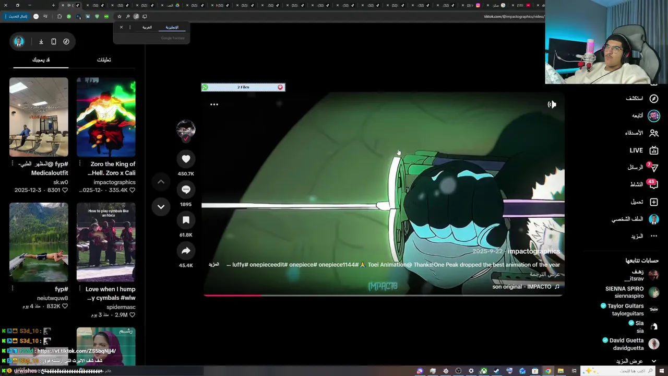Switch to the Comments (تعليقات) tab
This screenshot has height=376, width=668.
tap(104, 60)
